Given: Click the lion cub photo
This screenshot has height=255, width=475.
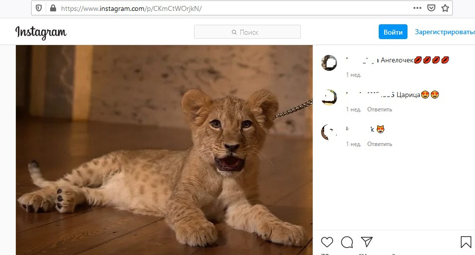Looking at the screenshot, I should pyautogui.click(x=164, y=150).
